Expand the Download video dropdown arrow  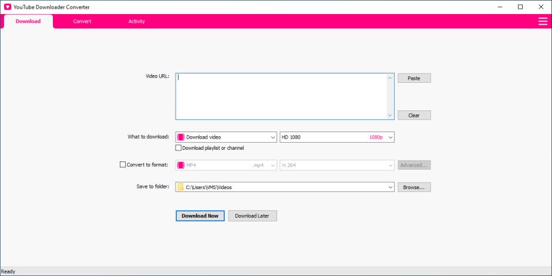[x=273, y=137]
